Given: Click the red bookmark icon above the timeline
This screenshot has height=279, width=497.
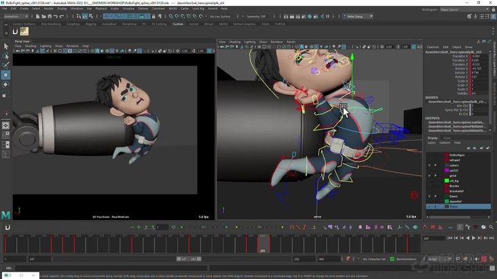Looking at the screenshot, I should coord(432,227).
